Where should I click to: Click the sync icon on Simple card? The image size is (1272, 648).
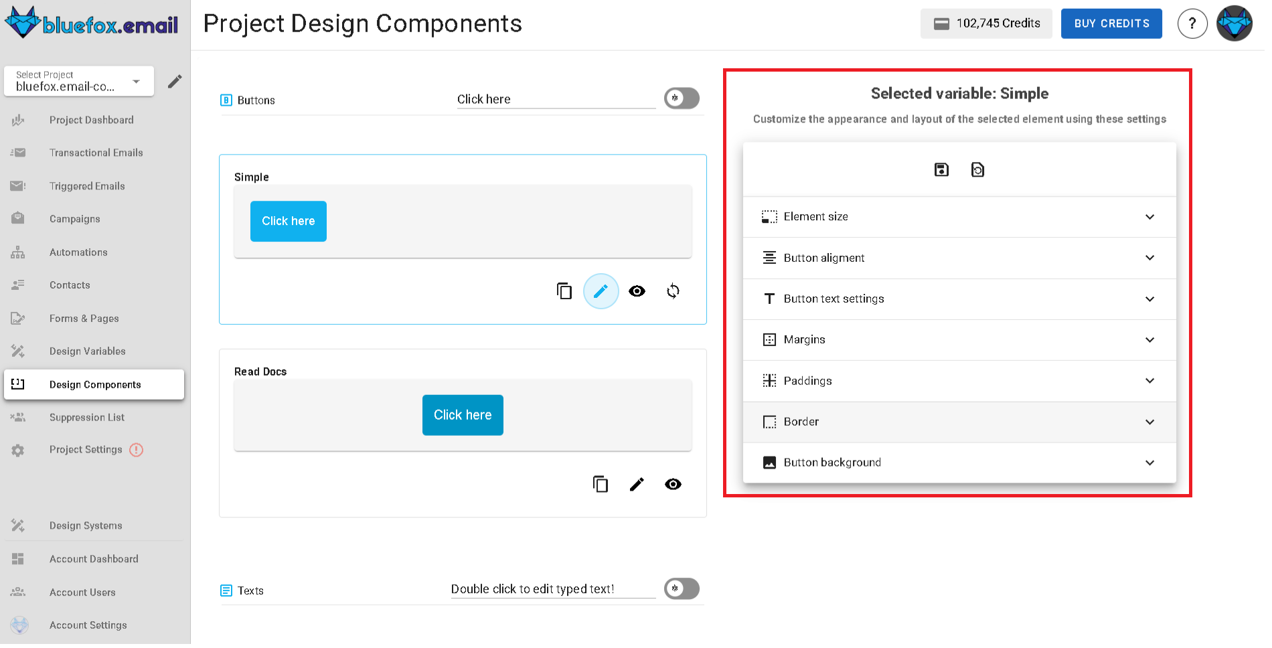[x=673, y=292]
